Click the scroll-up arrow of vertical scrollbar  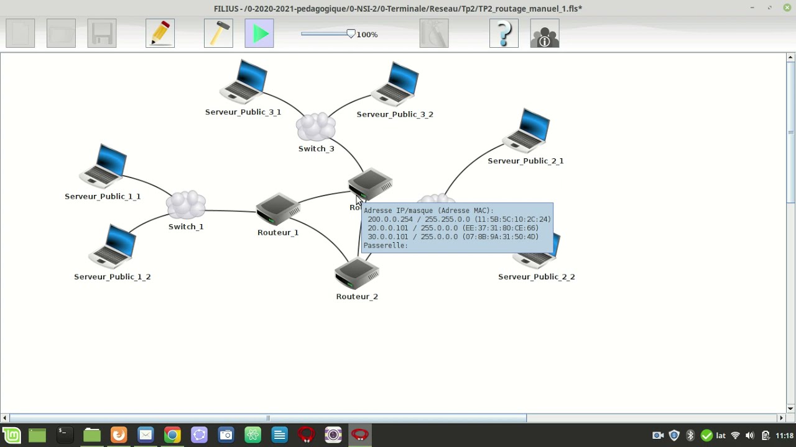click(x=790, y=58)
